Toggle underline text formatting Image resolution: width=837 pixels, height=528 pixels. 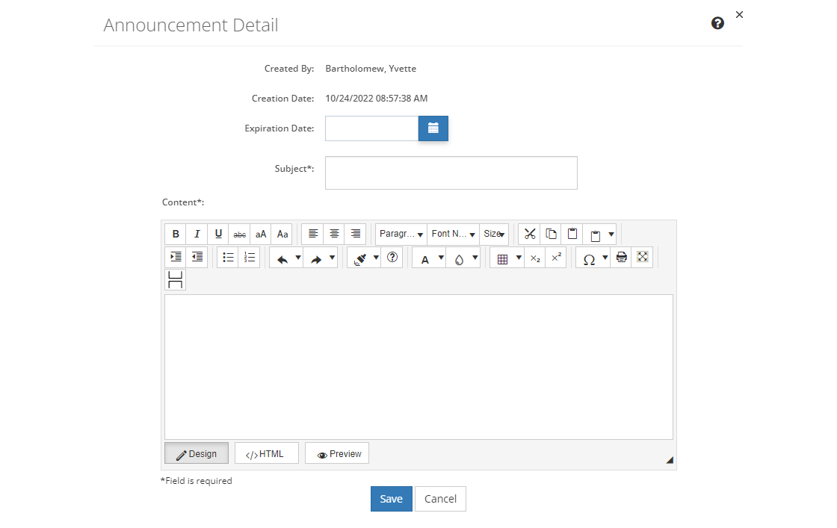[218, 234]
